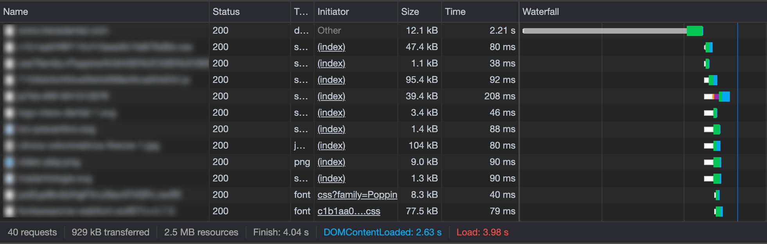Sort requests by the Status column header
The height and width of the screenshot is (244, 767).
[x=226, y=12]
